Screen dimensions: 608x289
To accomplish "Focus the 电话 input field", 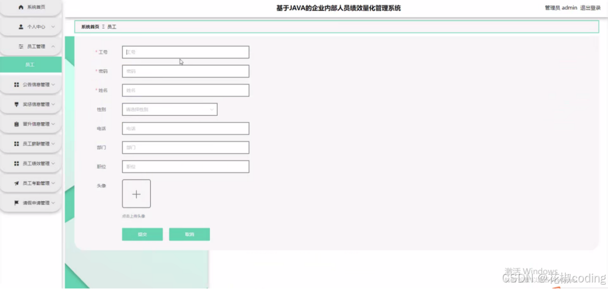I will point(185,129).
